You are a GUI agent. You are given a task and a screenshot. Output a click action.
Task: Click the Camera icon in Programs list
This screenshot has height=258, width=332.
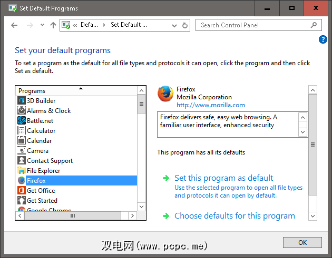pos(22,150)
